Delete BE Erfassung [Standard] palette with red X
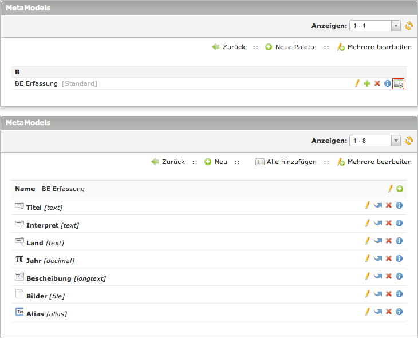418x359 pixels. point(377,84)
